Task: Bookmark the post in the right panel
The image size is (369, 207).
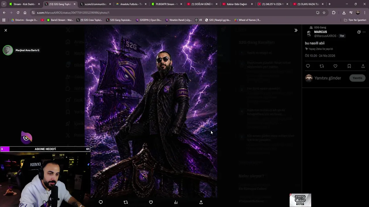Action: (349, 66)
